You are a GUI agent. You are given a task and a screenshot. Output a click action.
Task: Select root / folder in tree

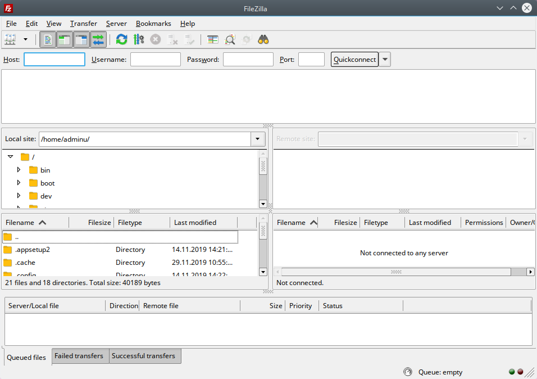28,157
